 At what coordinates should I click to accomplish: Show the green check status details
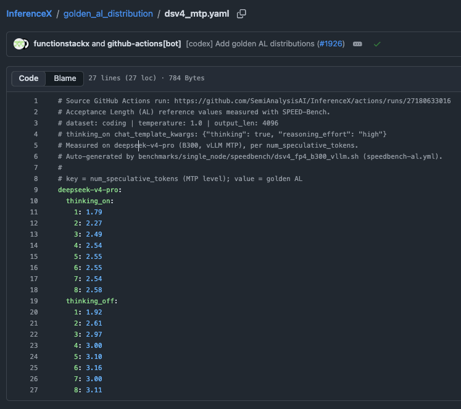(x=377, y=44)
